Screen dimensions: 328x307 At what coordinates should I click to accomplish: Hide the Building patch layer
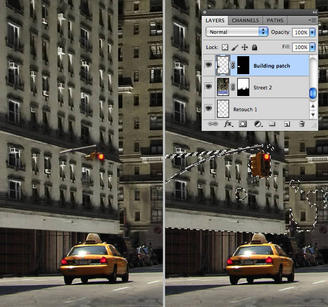click(x=208, y=65)
